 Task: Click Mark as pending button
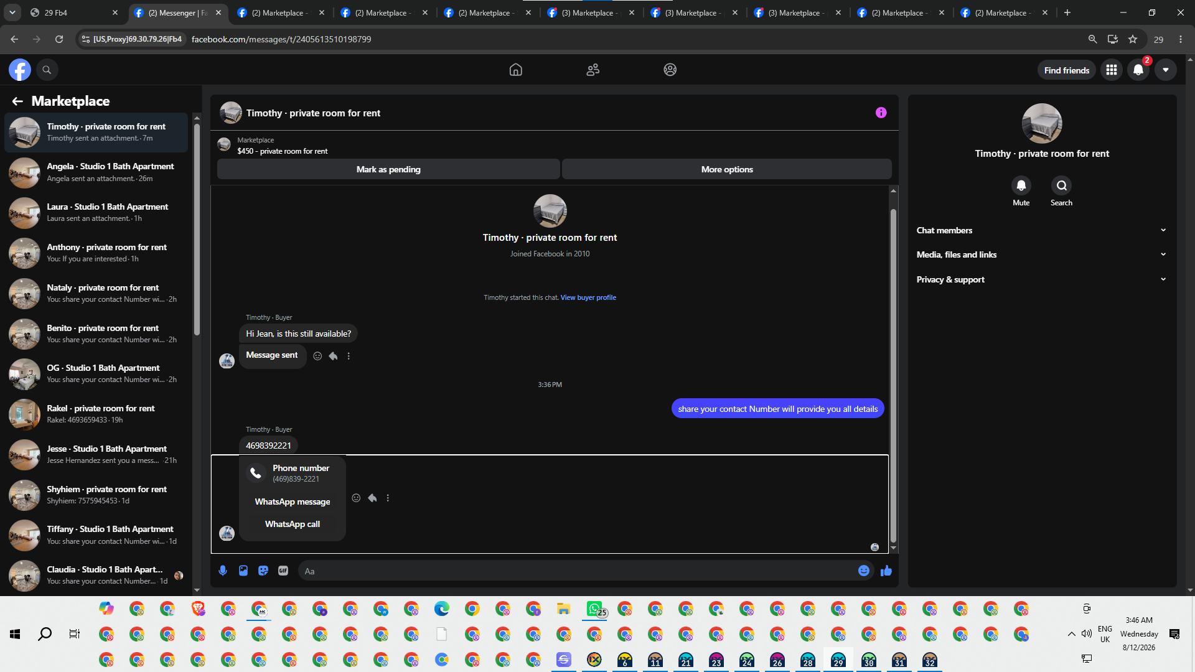point(388,169)
